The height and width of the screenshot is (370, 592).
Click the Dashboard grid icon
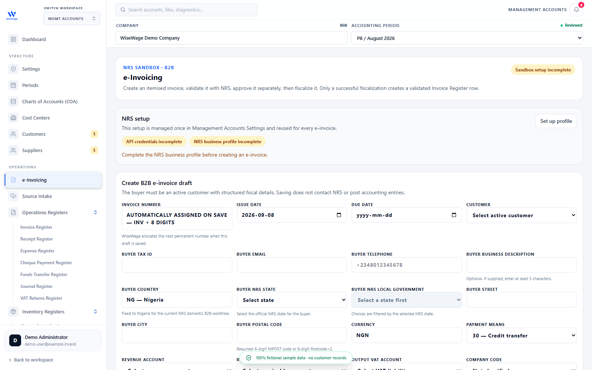tap(13, 39)
